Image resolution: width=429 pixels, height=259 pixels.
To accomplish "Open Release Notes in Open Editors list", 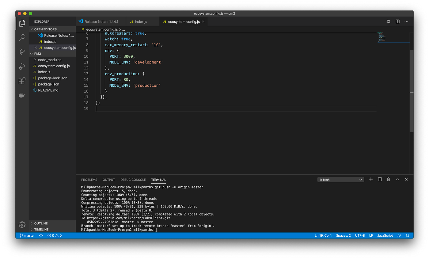I will tap(52, 35).
